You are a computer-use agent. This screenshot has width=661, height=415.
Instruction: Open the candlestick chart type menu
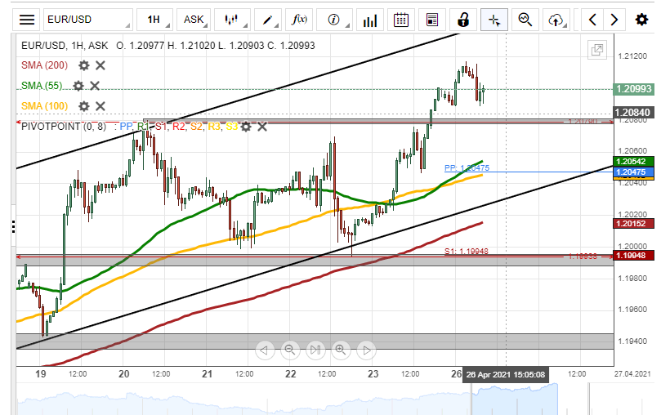tap(232, 20)
